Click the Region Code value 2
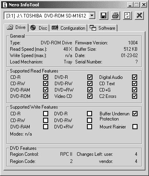Screen dimensions: 149x176 [71, 161]
